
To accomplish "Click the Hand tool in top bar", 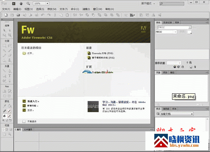I will [x=21, y=4].
